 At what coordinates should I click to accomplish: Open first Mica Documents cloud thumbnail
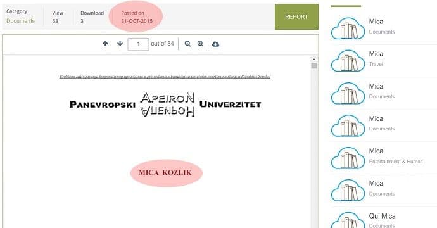pyautogui.click(x=348, y=28)
